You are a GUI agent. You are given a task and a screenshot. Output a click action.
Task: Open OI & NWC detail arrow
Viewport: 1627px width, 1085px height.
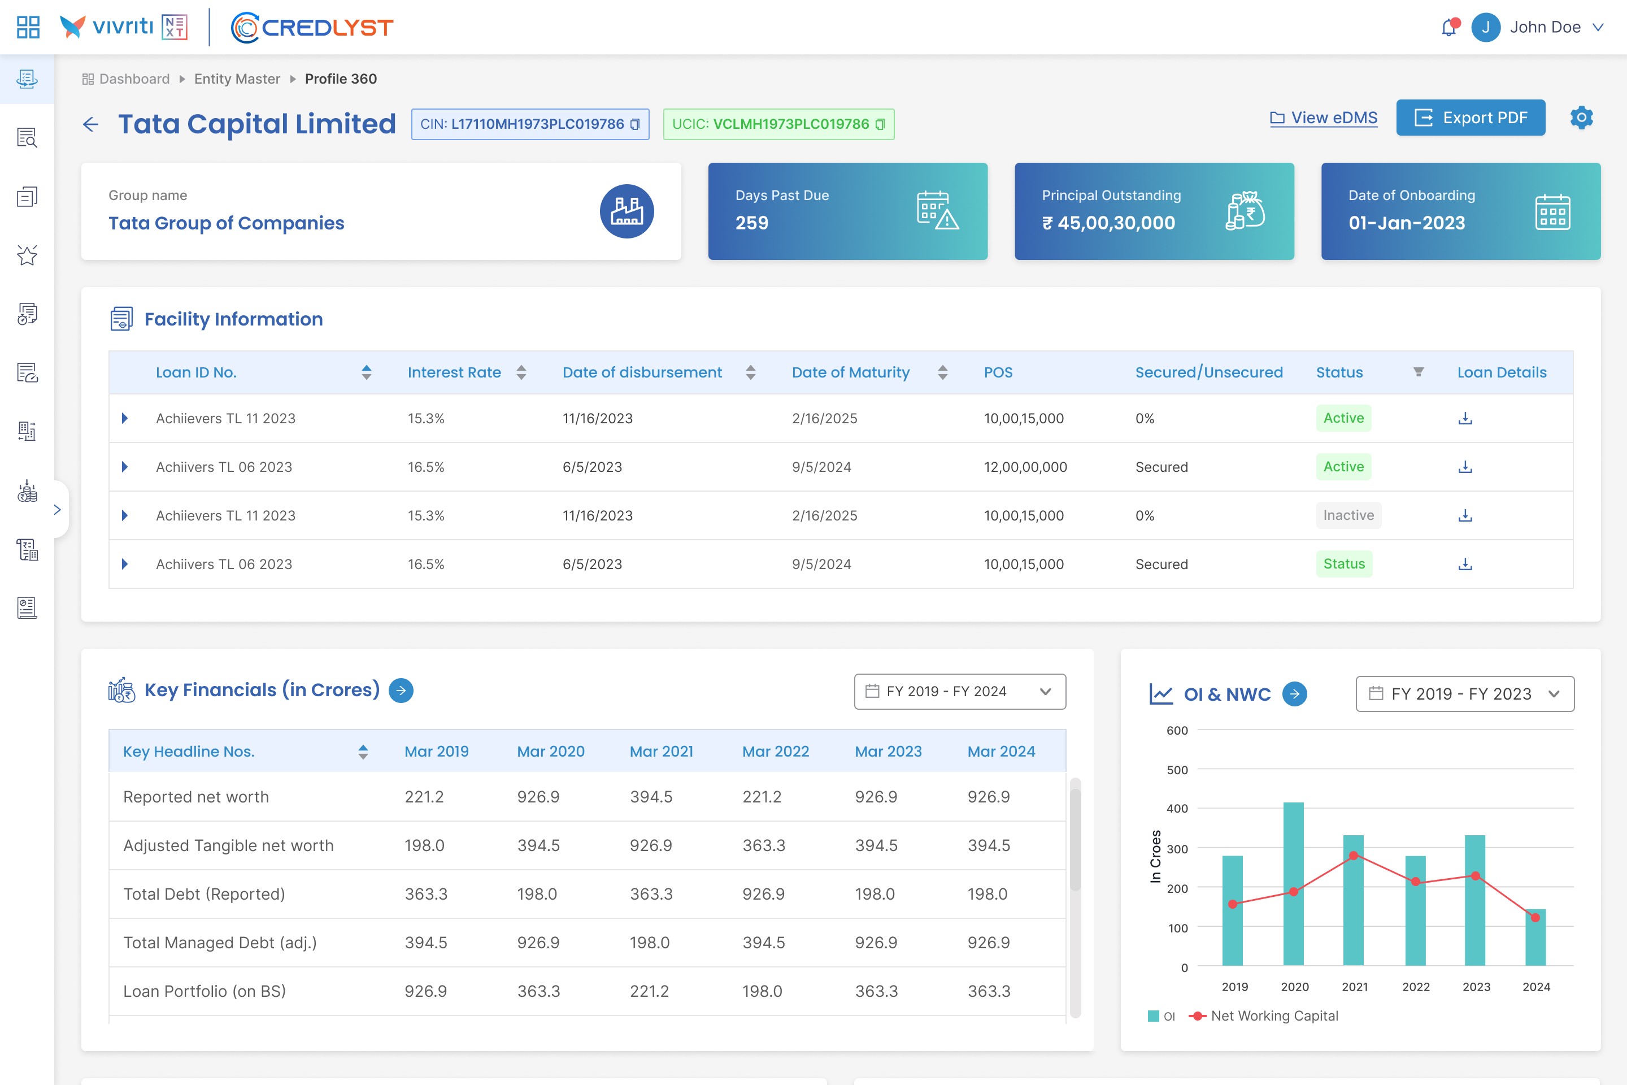pyautogui.click(x=1294, y=694)
